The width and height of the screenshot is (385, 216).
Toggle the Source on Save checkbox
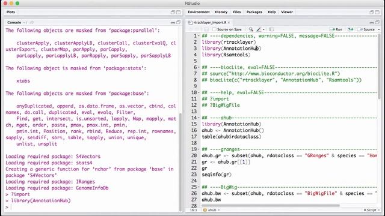tap(214, 29)
